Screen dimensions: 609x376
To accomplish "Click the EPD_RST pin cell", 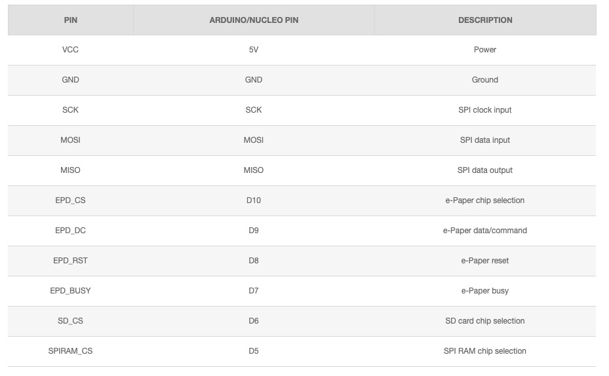I will [x=71, y=261].
